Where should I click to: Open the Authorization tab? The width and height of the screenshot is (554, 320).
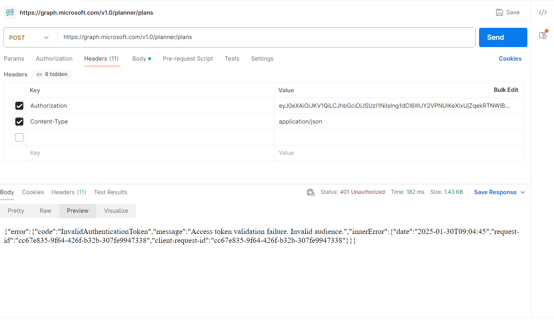(54, 59)
